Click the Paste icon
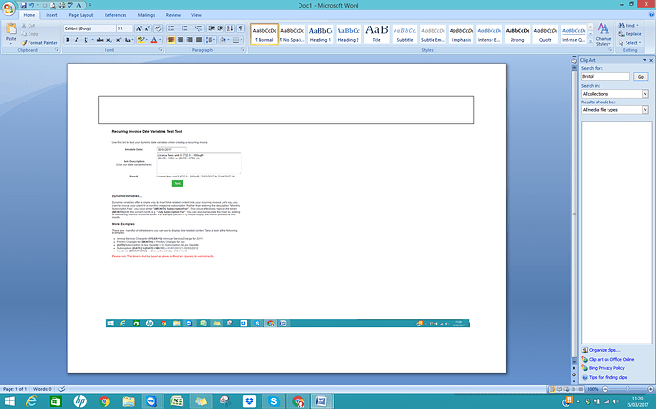656x409 pixels. 10,30
